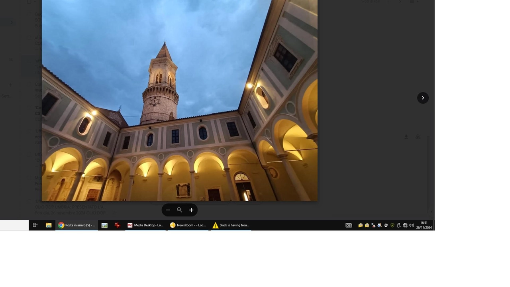
Task: Reset zoom using the magnifier icon
Action: pos(179,210)
